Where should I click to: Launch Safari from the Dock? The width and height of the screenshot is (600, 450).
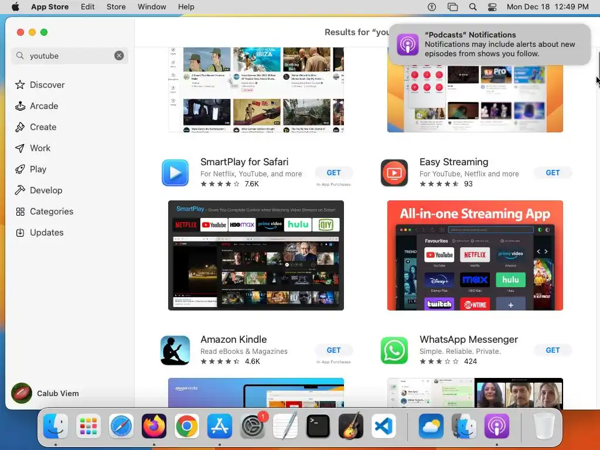point(121,426)
